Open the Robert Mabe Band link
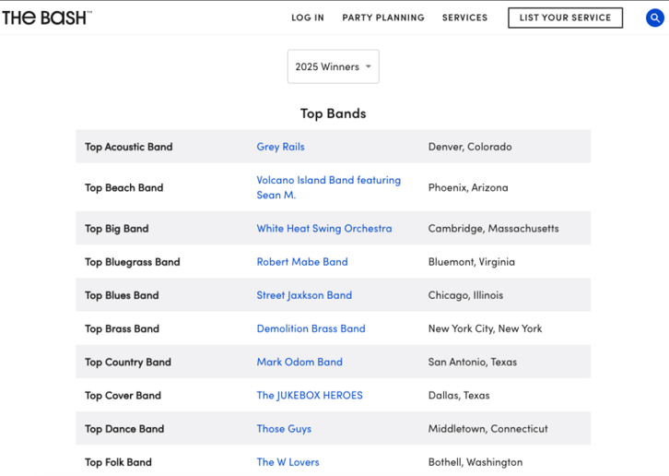This screenshot has width=669, height=476. [x=302, y=261]
